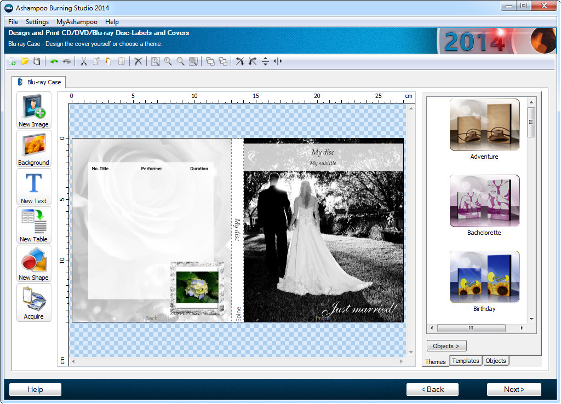Image resolution: width=561 pixels, height=404 pixels.
Task: Undo the last action
Action: 53,61
